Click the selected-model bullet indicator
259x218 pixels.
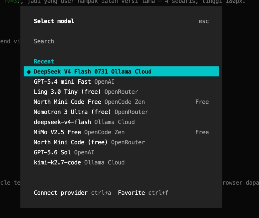tap(29, 72)
